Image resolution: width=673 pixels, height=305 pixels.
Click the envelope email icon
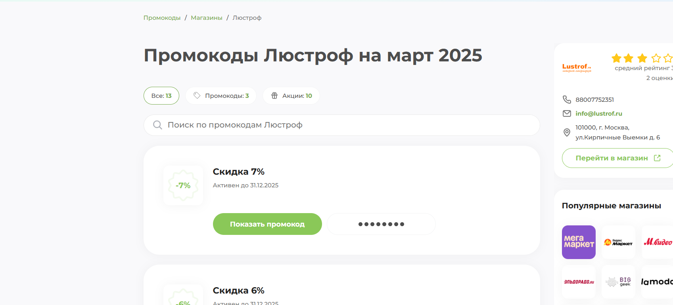[567, 114]
